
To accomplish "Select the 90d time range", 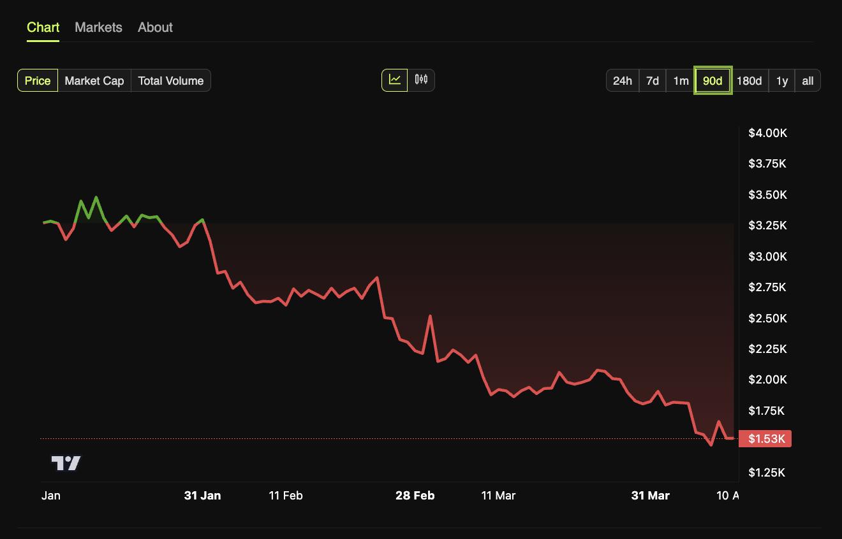I will click(x=712, y=80).
